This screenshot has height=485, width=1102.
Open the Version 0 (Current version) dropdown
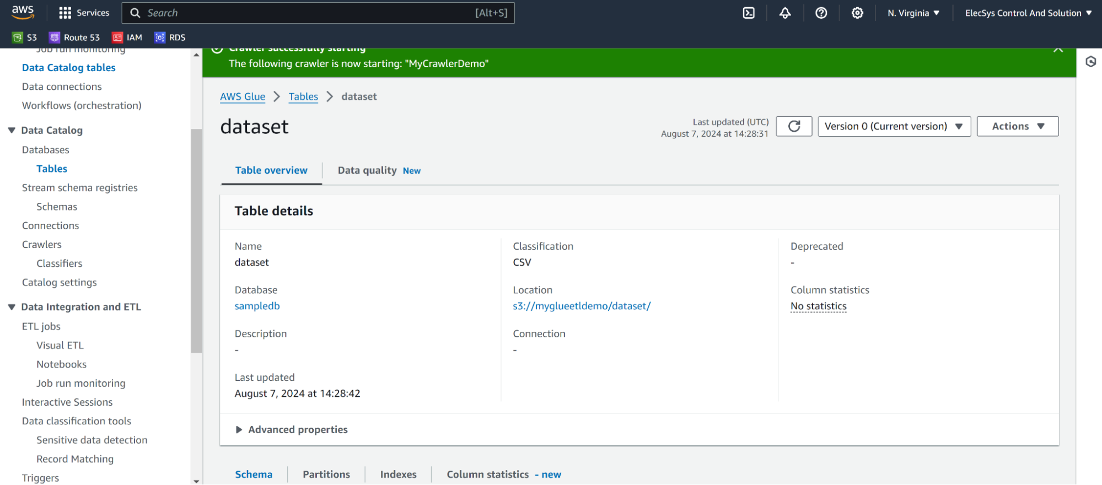pos(894,126)
